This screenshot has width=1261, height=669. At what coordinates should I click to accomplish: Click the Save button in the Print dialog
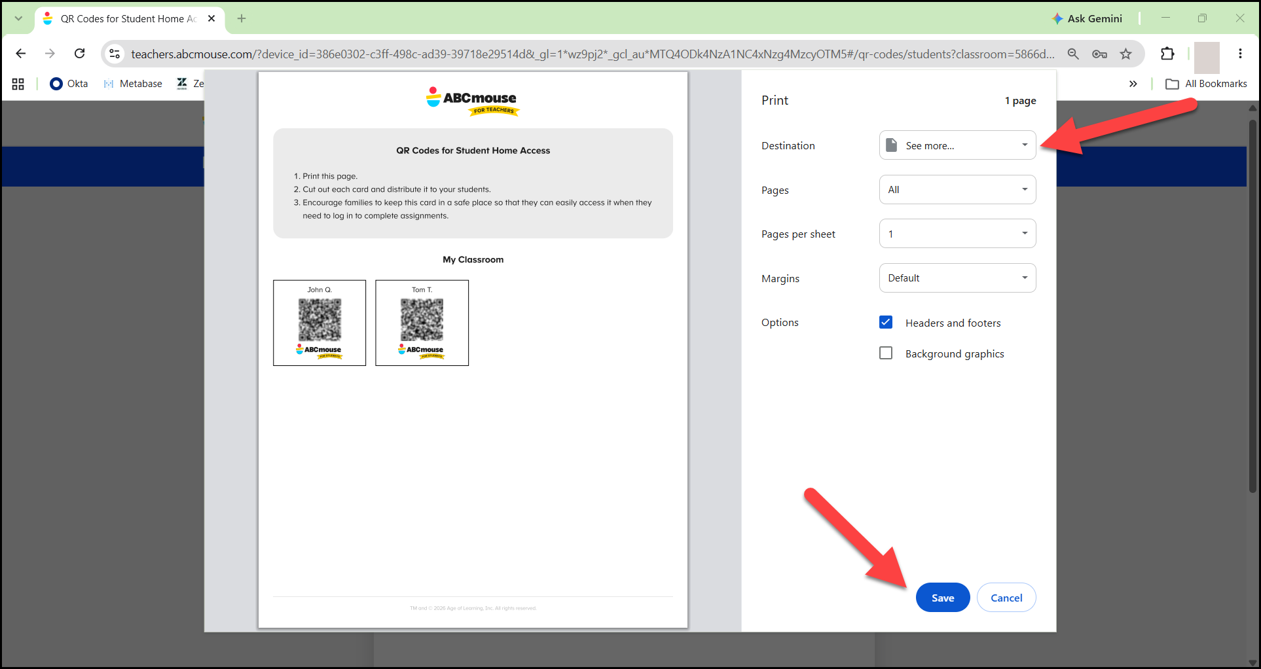coord(942,598)
